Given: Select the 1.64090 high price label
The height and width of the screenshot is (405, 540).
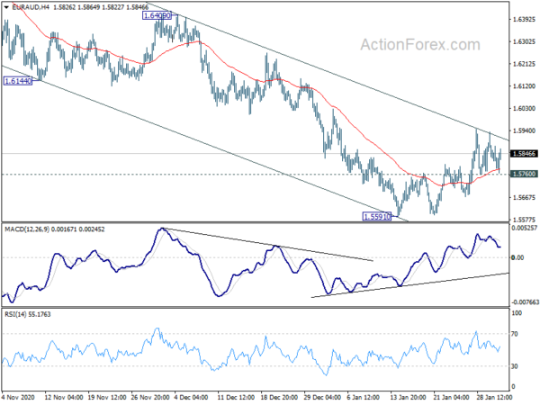Looking at the screenshot, I should [157, 15].
